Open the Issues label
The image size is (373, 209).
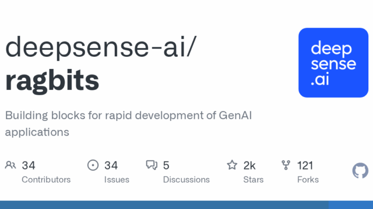click(x=117, y=179)
